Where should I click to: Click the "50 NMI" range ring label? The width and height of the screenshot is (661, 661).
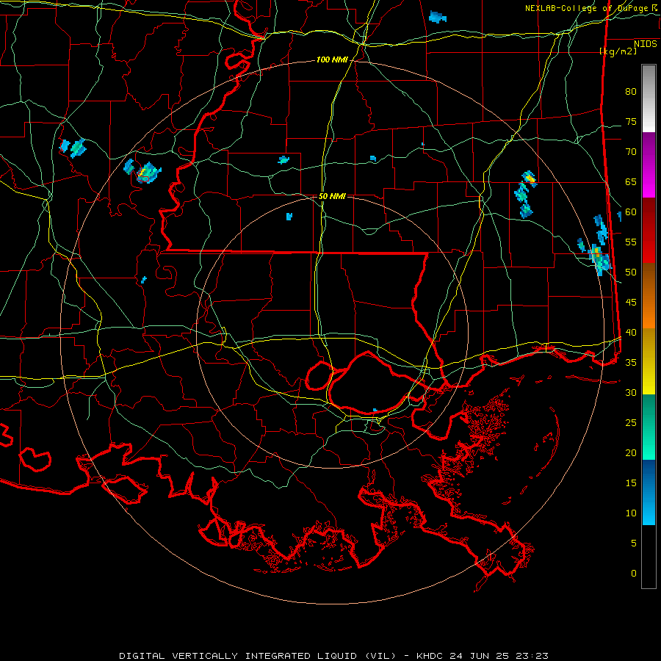click(x=332, y=196)
